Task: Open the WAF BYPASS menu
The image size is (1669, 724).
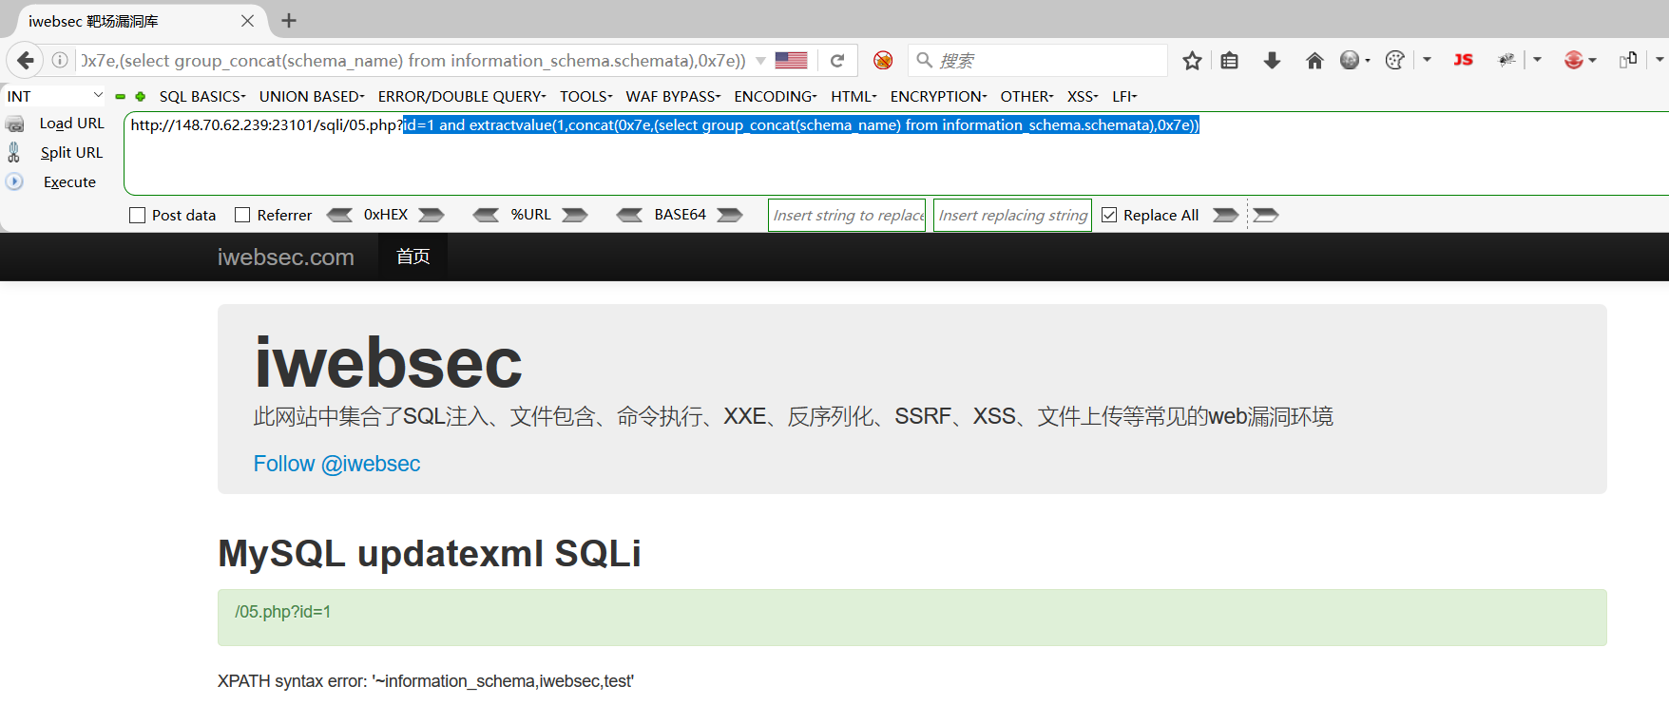Action: click(673, 97)
